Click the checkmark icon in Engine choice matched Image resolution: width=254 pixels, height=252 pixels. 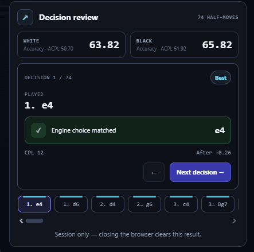click(x=38, y=130)
